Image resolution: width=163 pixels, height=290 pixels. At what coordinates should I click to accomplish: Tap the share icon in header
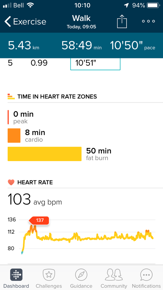pos(122,21)
